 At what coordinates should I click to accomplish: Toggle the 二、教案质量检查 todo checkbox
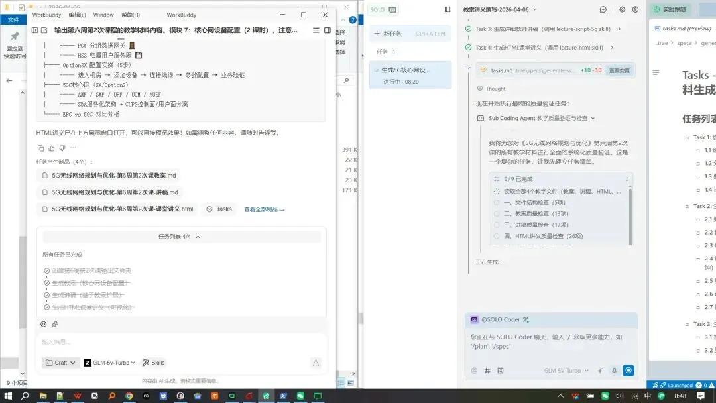click(x=497, y=213)
